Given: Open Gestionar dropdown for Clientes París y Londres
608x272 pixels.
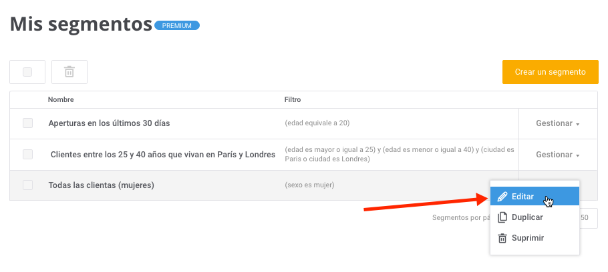Looking at the screenshot, I should (558, 155).
